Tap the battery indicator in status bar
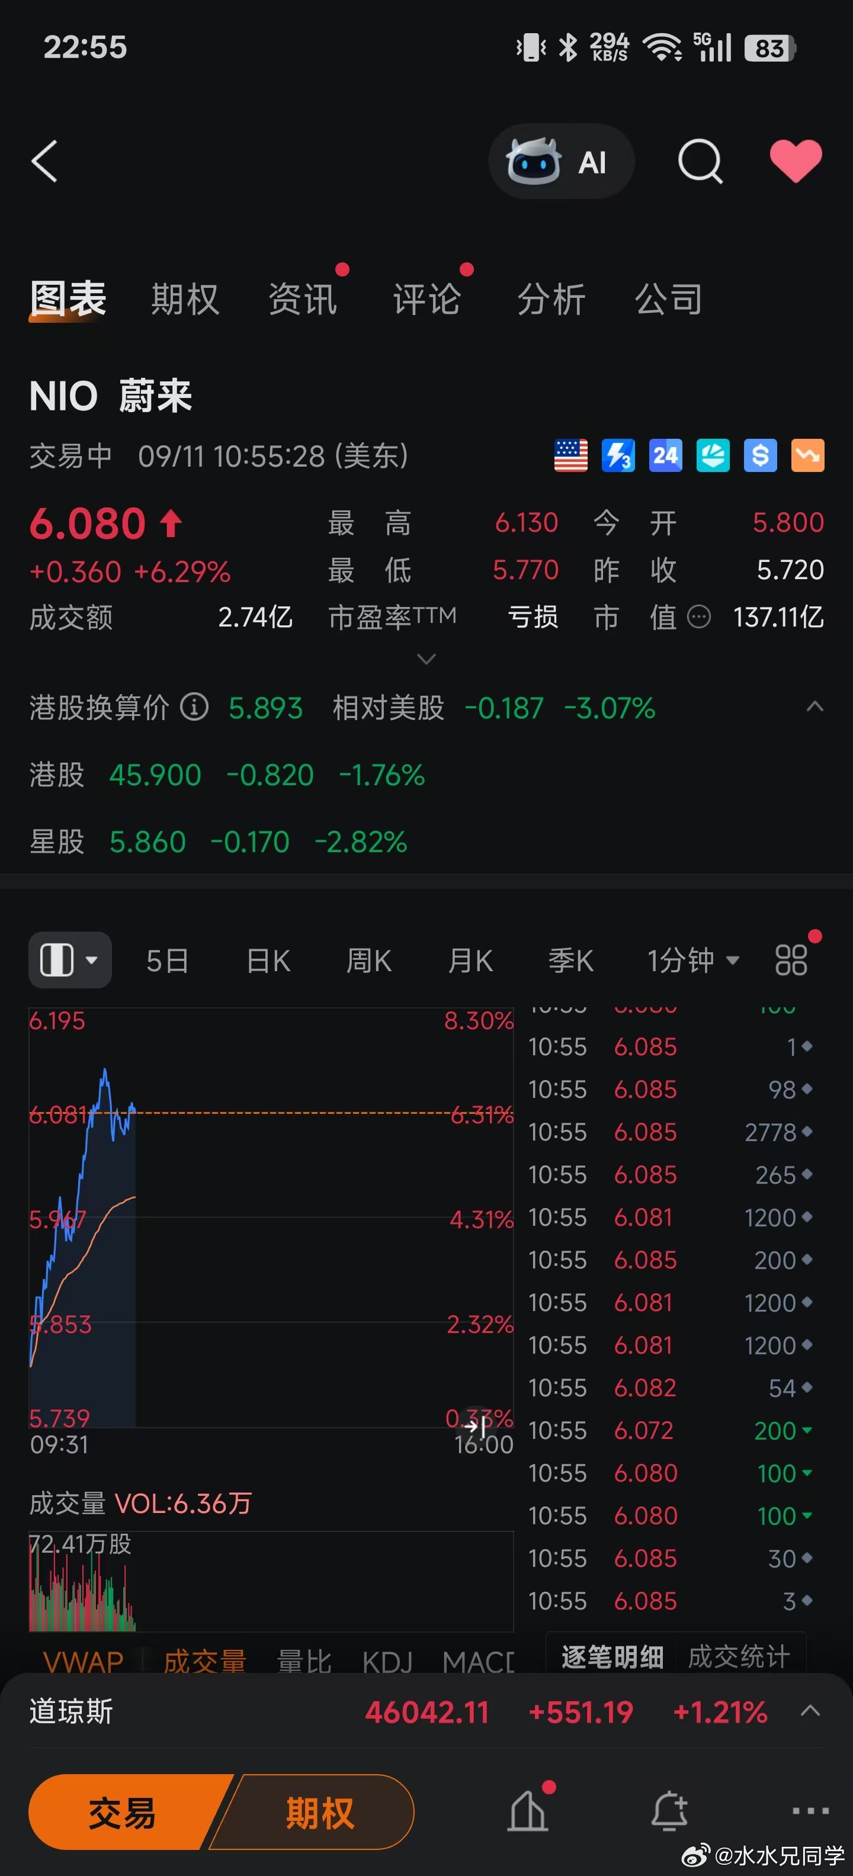The height and width of the screenshot is (1876, 853). [770, 48]
